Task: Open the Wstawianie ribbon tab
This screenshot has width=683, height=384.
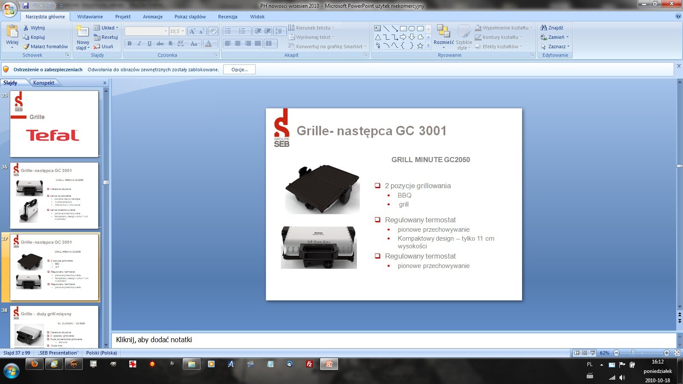Action: [90, 17]
